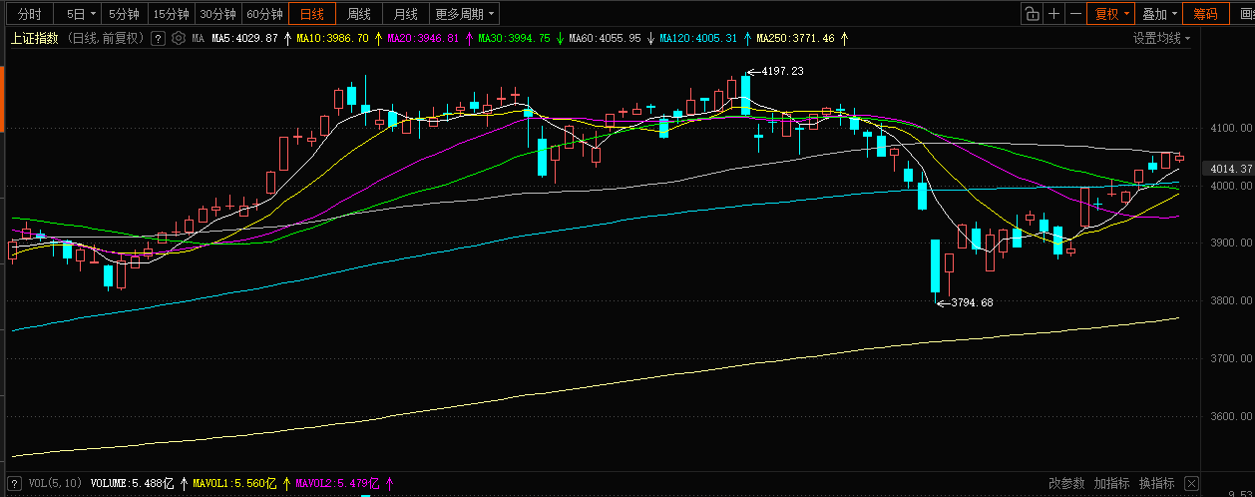Click the 4100.00 price axis label
Image resolution: width=1255 pixels, height=497 pixels.
(x=1230, y=128)
